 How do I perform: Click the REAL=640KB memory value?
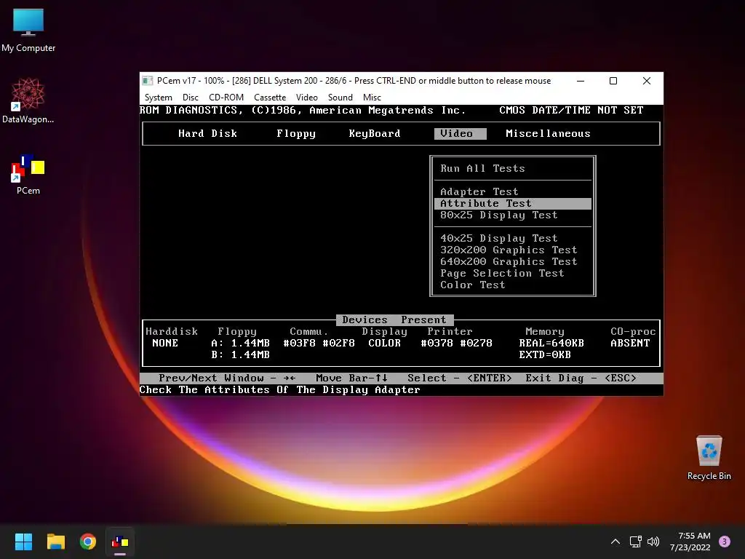coord(551,344)
